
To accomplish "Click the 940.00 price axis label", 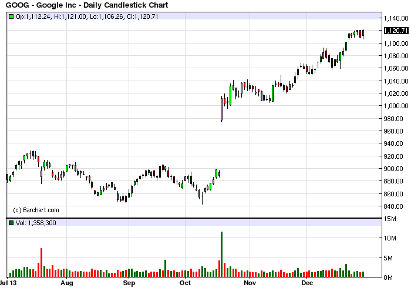I will [393, 143].
